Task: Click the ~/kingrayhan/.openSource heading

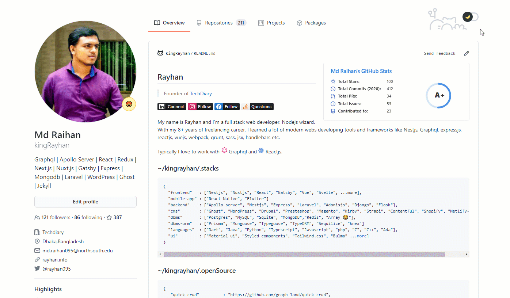Action: [x=197, y=271]
